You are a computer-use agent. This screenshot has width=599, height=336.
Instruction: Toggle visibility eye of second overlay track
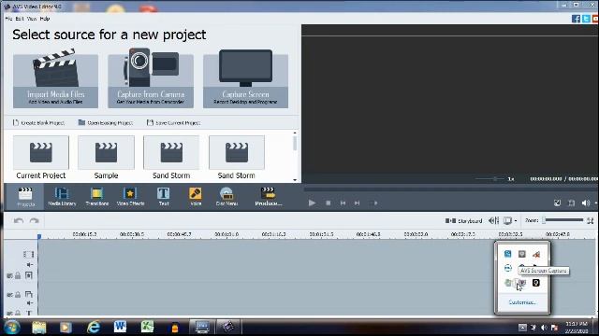click(x=10, y=295)
